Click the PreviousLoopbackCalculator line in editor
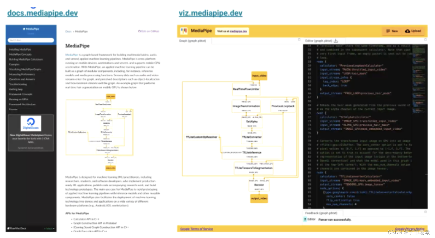This screenshot has width=435, height=238. 352,66
